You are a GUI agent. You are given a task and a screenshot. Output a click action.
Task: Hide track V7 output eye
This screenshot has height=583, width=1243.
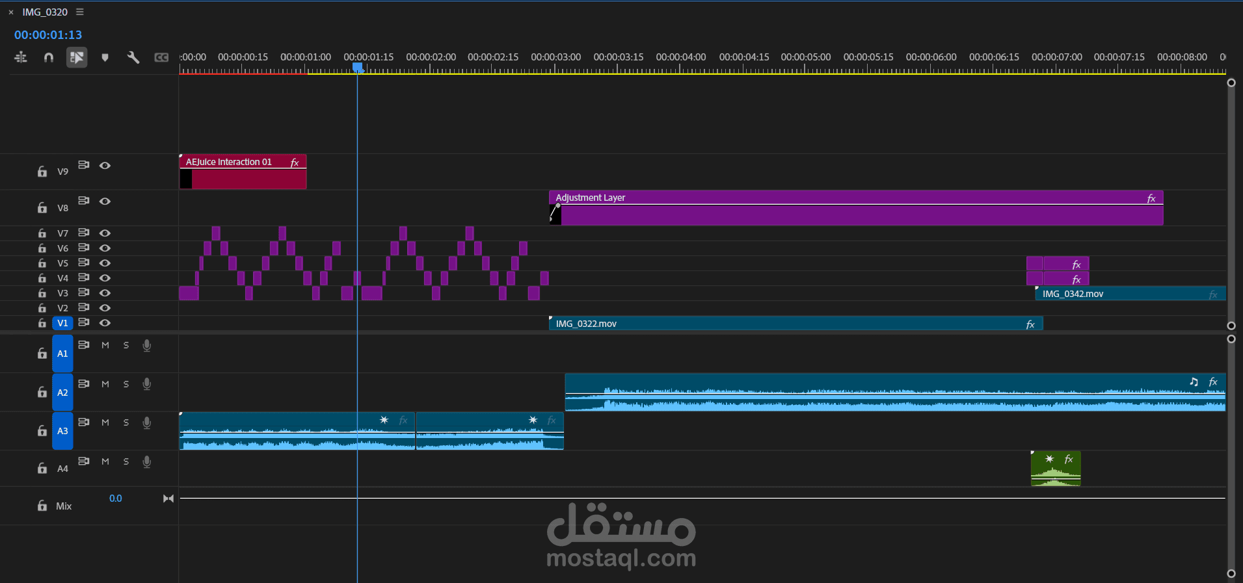pyautogui.click(x=105, y=233)
